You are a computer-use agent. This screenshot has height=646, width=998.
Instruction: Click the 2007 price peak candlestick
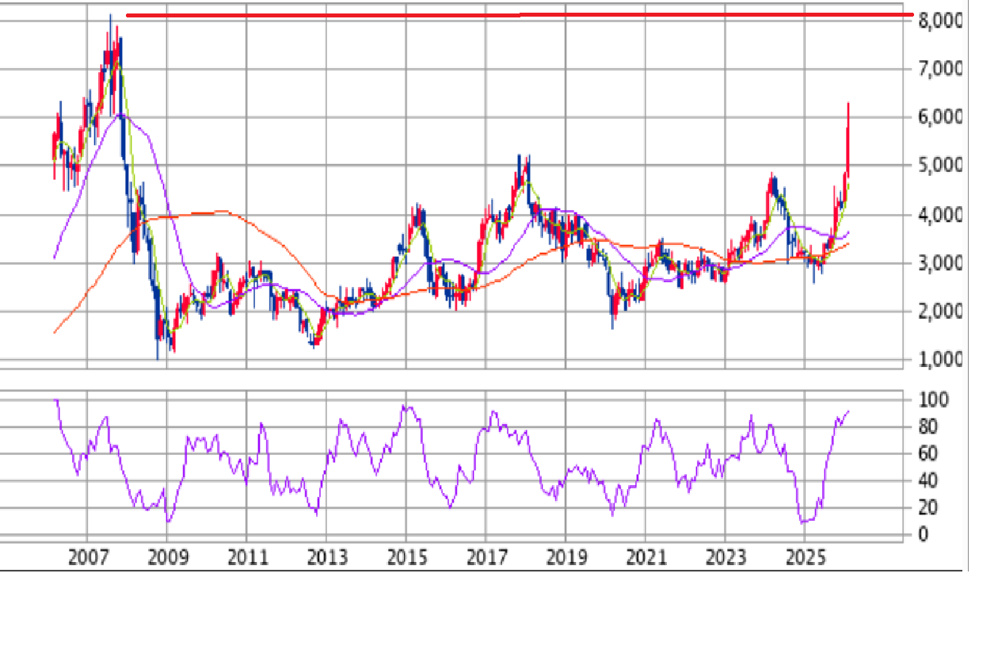[x=111, y=32]
